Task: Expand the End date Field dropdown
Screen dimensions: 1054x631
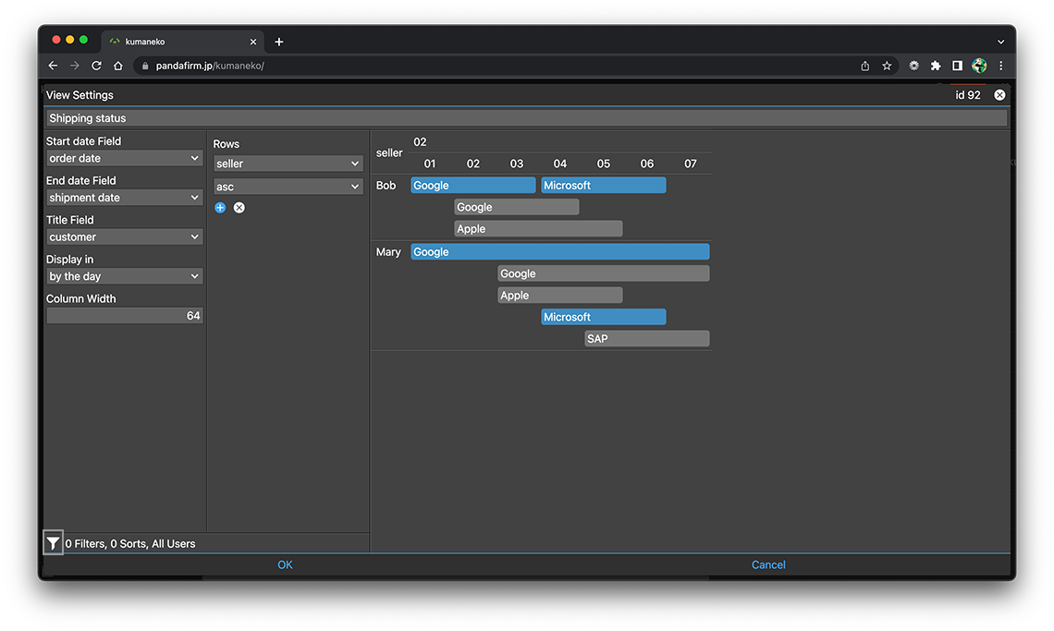Action: (124, 198)
